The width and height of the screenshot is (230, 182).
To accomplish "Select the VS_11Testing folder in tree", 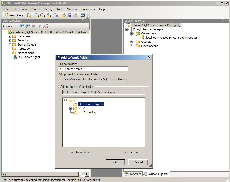I will (x=87, y=112).
